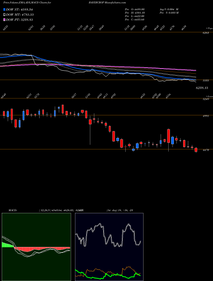Viewport: 213px width, 281px height.
Task: Click the 4991 candlestick axis label
Action: point(205,116)
